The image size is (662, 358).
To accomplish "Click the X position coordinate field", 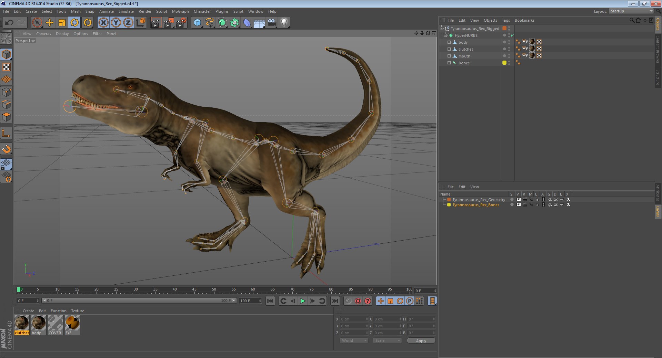I will pyautogui.click(x=354, y=319).
